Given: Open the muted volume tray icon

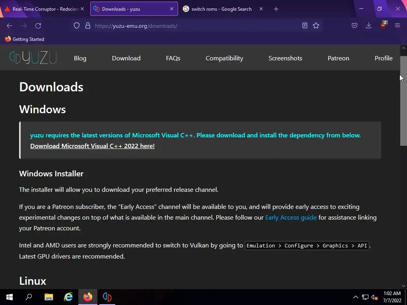Looking at the screenshot, I should coord(374,297).
